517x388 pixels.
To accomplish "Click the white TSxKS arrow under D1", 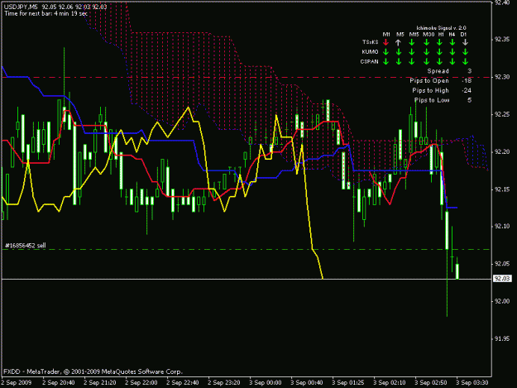I will pyautogui.click(x=465, y=42).
